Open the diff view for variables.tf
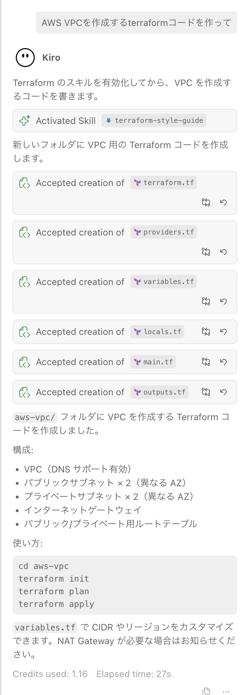Screen dimensions: 240x695 (206, 301)
